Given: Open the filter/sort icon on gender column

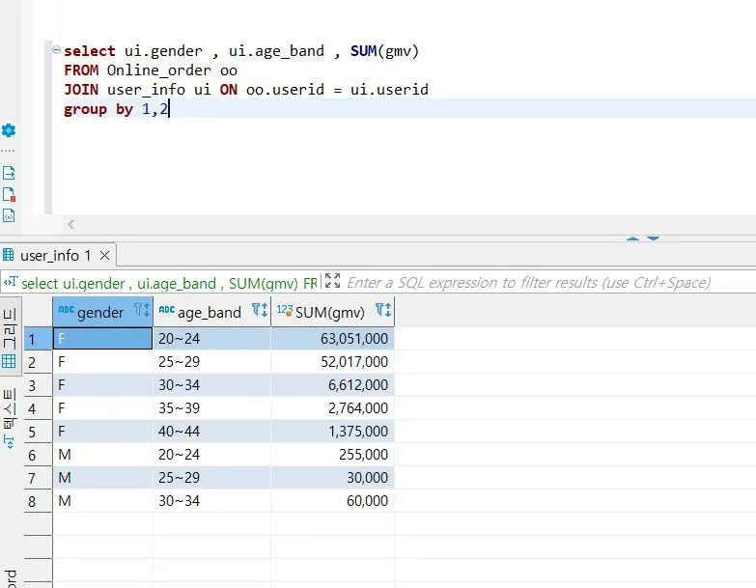Looking at the screenshot, I should (142, 310).
